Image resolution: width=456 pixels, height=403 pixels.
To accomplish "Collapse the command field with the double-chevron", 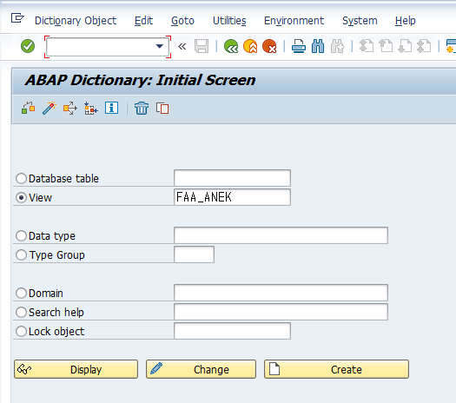I will point(182,46).
